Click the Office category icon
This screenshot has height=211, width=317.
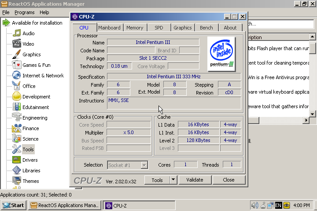[x=17, y=86]
